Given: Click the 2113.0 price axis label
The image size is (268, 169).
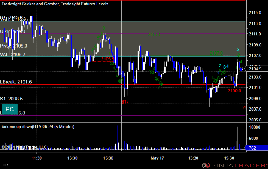Looking at the screenshot, I should click(x=255, y=23).
